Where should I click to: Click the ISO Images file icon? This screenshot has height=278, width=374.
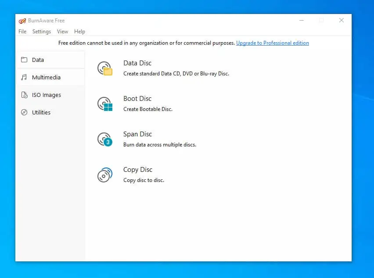coord(24,95)
